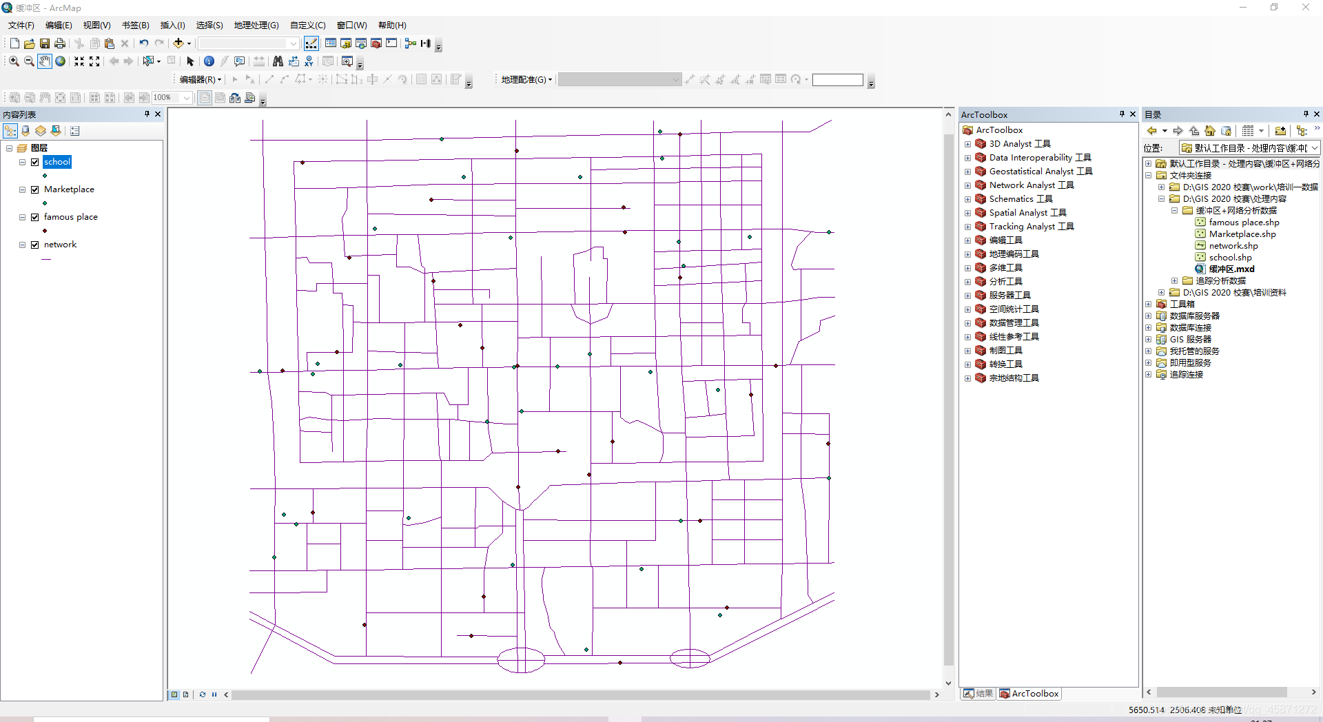Select the Zoom Out tool

(29, 61)
